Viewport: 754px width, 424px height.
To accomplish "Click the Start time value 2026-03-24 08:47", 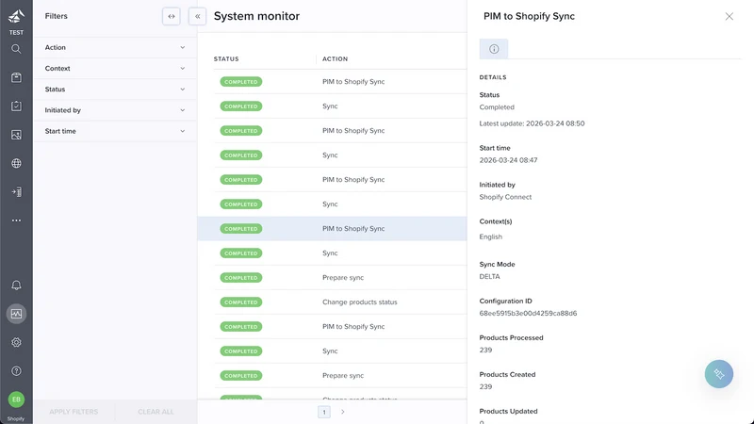I will 508,160.
